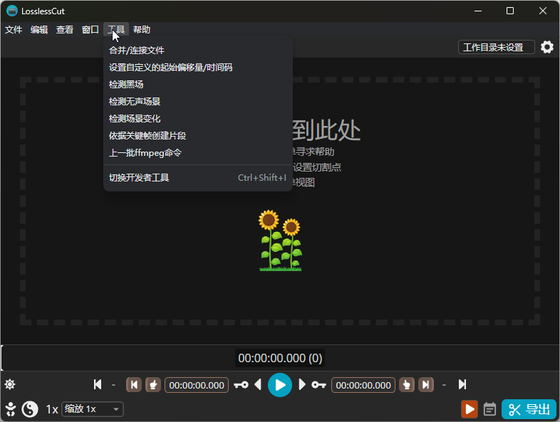This screenshot has width=560, height=422.
Task: Toggle the orange preview-play icon beside export
Action: coord(469,409)
